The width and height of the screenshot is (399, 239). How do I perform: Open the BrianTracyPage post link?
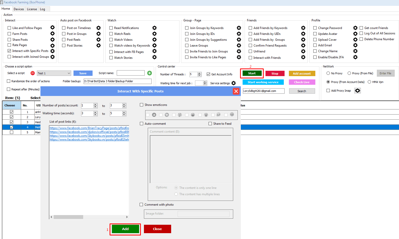89,128
